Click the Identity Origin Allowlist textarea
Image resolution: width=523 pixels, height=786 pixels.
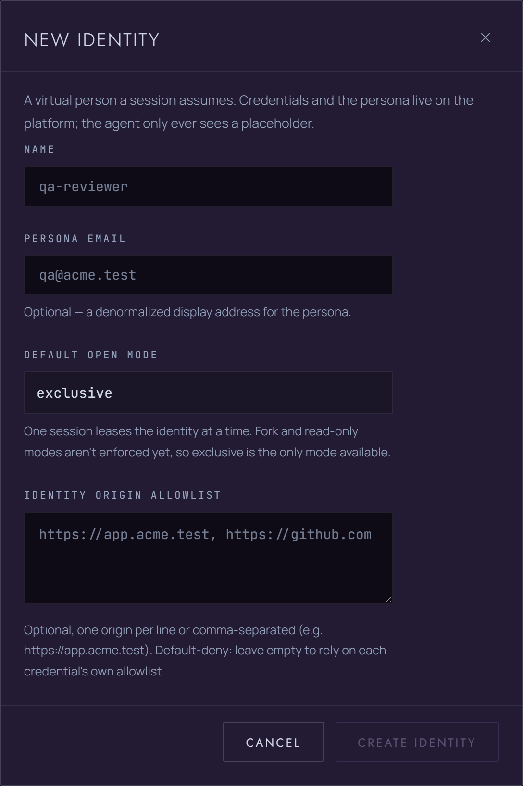pyautogui.click(x=209, y=558)
